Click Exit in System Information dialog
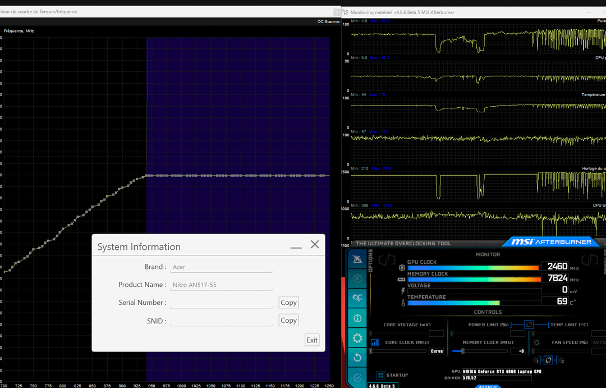 click(x=312, y=340)
